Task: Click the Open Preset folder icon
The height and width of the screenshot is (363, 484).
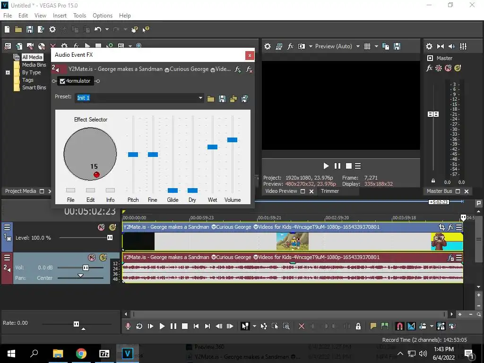Action: click(x=210, y=99)
